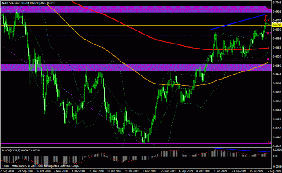Click the 0.6770 price axis label

pyautogui.click(x=277, y=20)
